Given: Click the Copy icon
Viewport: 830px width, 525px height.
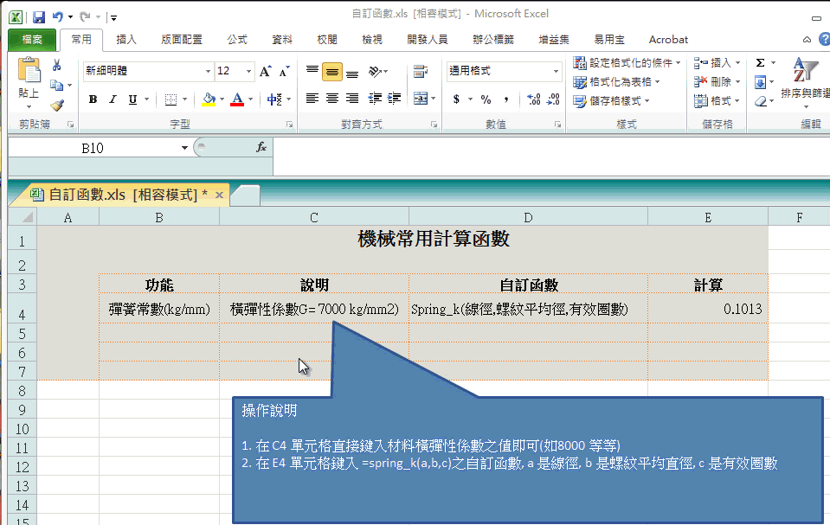Looking at the screenshot, I should (56, 85).
